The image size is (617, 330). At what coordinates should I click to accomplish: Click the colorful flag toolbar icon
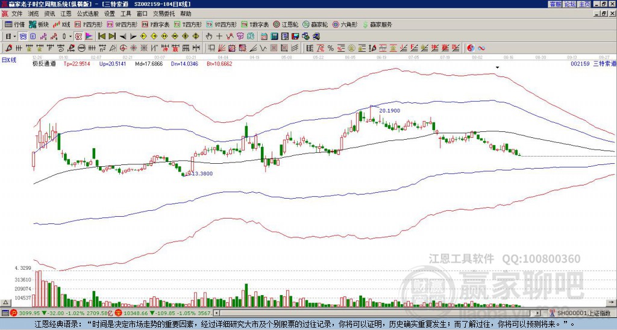coord(89,36)
